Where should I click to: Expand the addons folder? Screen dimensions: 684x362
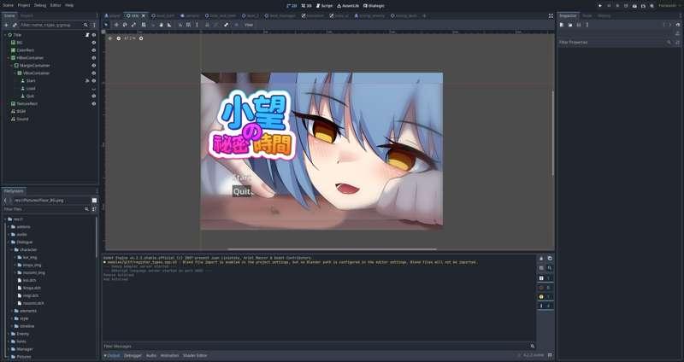(9, 227)
